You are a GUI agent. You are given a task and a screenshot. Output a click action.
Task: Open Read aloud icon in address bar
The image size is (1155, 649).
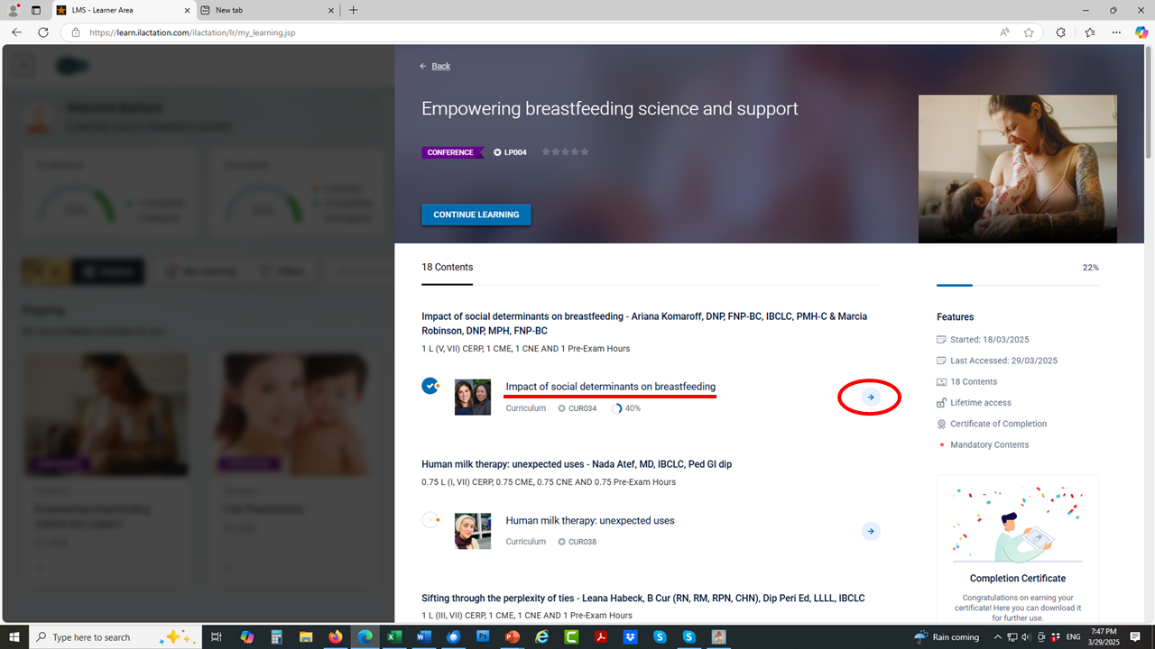1004,32
